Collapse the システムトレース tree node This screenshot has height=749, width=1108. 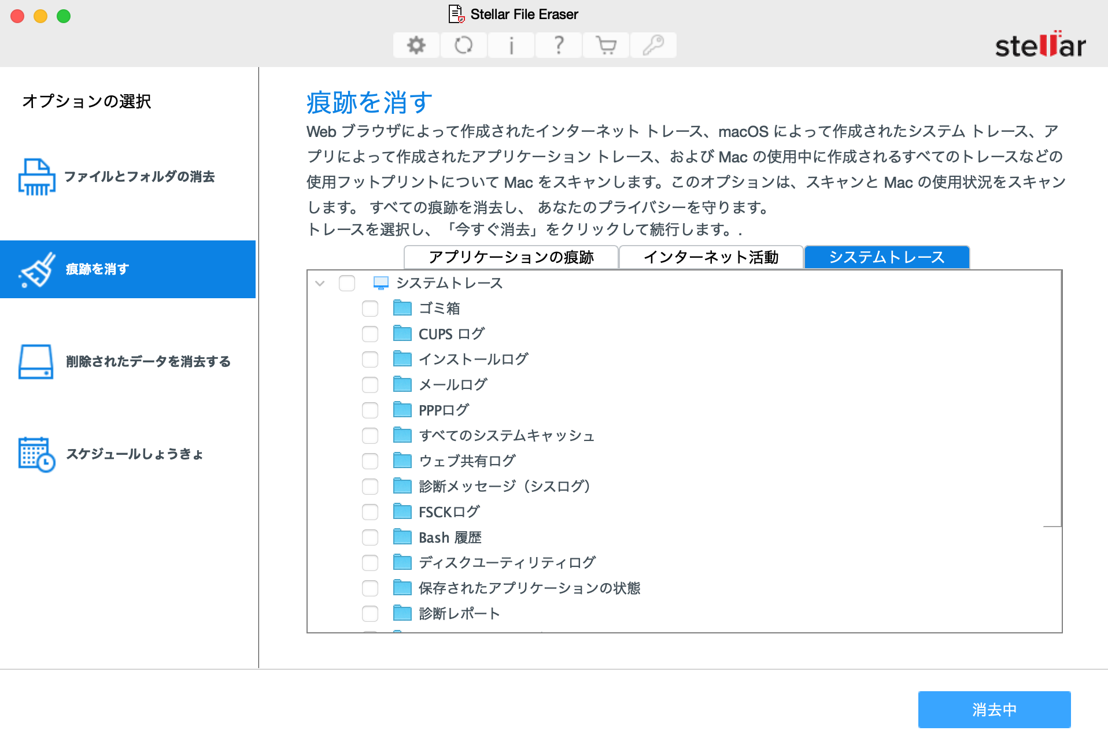pyautogui.click(x=320, y=283)
